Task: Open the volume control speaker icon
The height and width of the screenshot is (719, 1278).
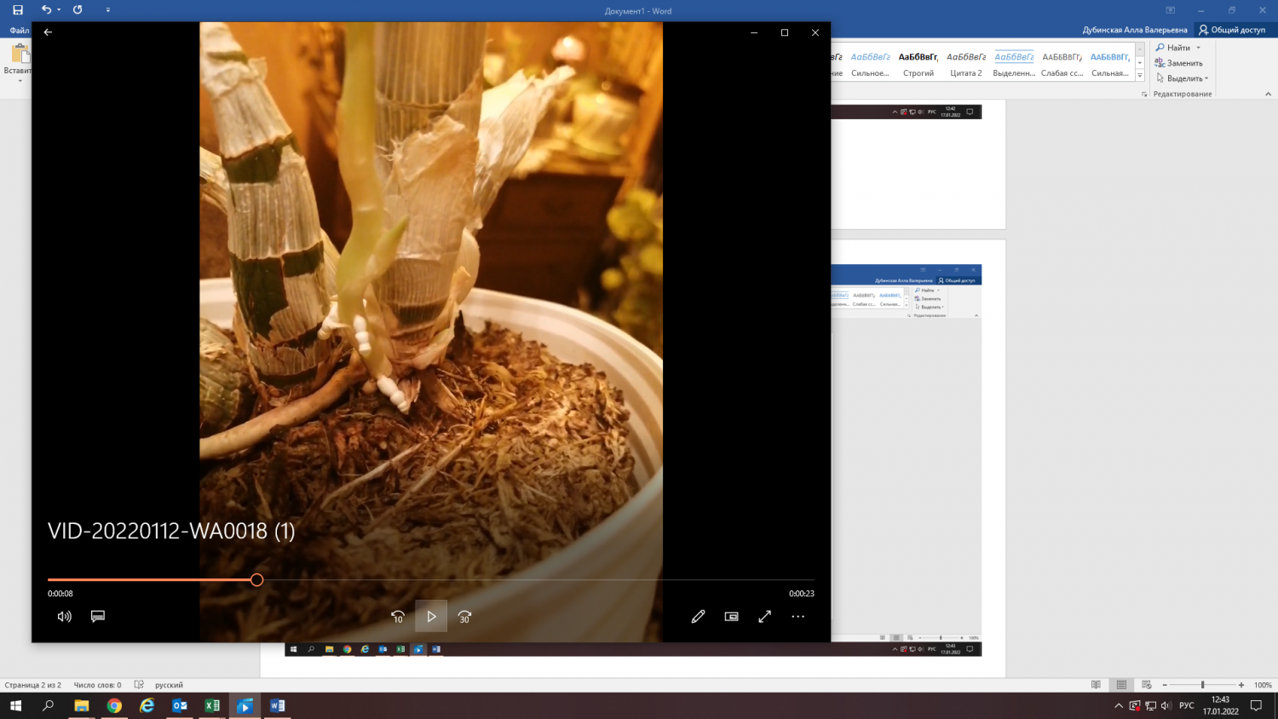Action: [x=65, y=616]
